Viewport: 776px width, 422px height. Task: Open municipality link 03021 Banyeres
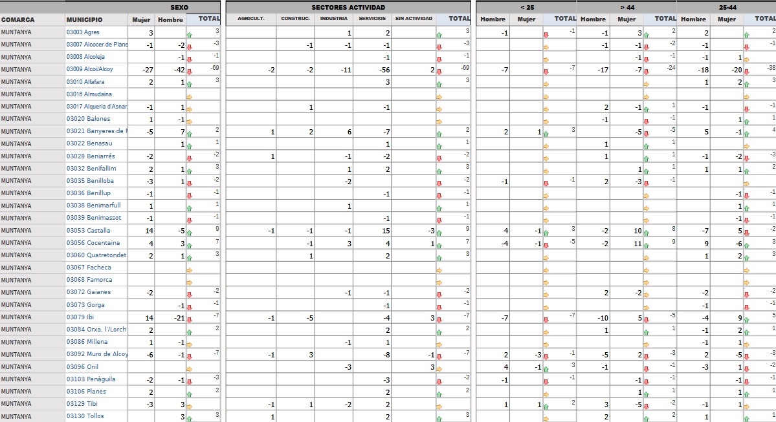point(96,131)
